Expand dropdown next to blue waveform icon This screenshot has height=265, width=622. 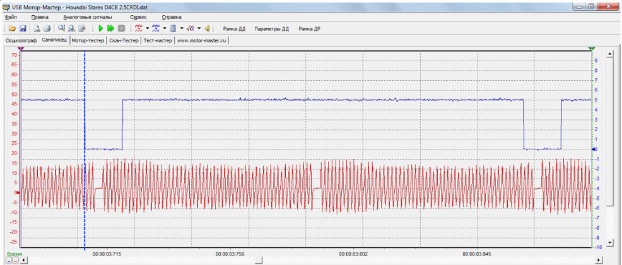(165, 28)
